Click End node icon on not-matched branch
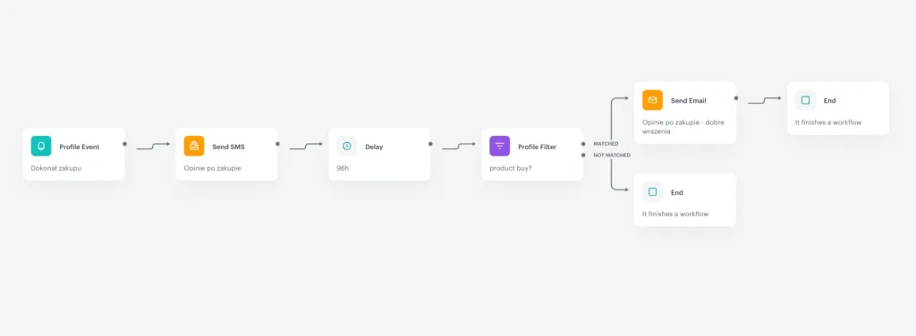This screenshot has height=336, width=916. [652, 192]
